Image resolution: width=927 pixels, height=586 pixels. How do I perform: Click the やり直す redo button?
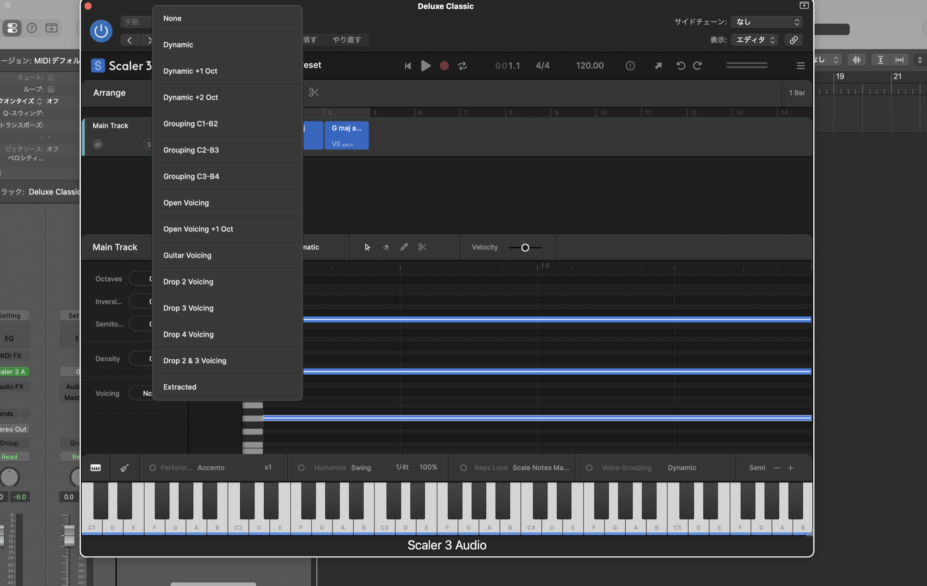(347, 40)
